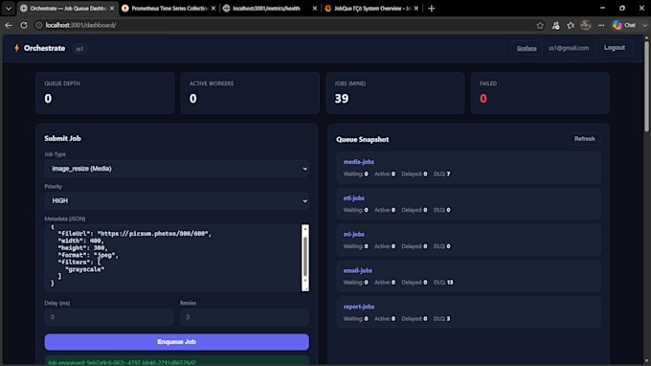
Task: Click the Queue Depth stat card
Action: click(x=104, y=93)
